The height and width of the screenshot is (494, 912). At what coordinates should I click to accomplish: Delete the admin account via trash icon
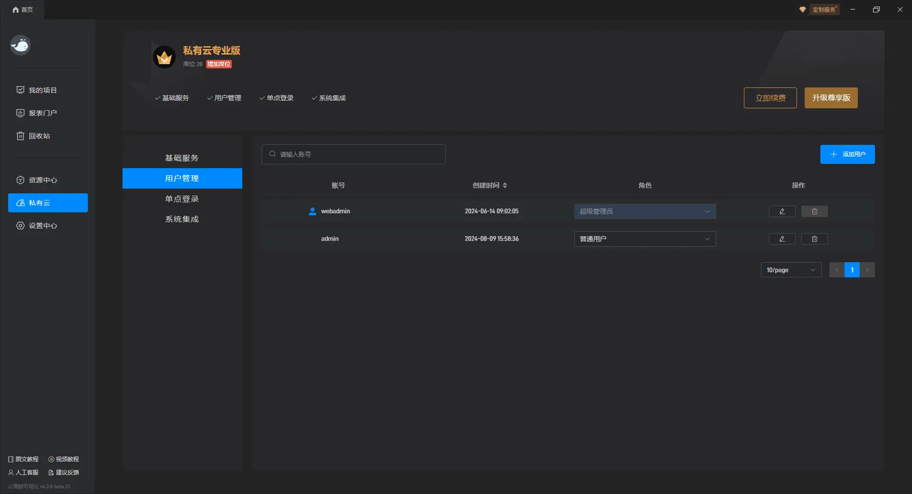814,239
